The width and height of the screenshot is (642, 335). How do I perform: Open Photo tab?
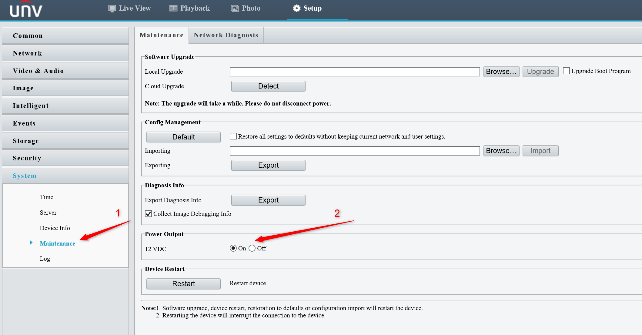coord(246,8)
